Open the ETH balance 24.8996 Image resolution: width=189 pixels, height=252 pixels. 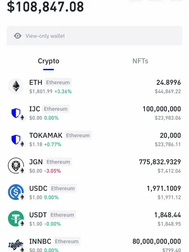coord(169,82)
